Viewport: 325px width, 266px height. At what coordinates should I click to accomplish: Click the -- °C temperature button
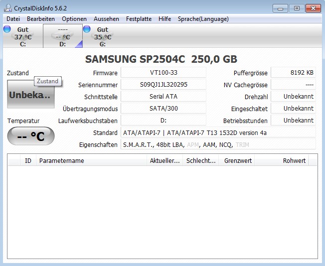(x=31, y=136)
